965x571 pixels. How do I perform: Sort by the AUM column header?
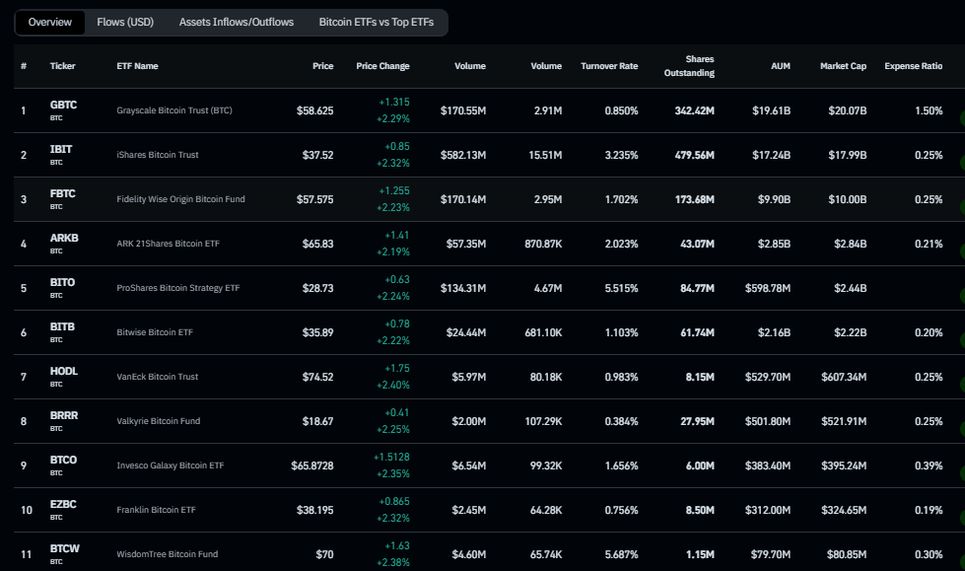(781, 66)
